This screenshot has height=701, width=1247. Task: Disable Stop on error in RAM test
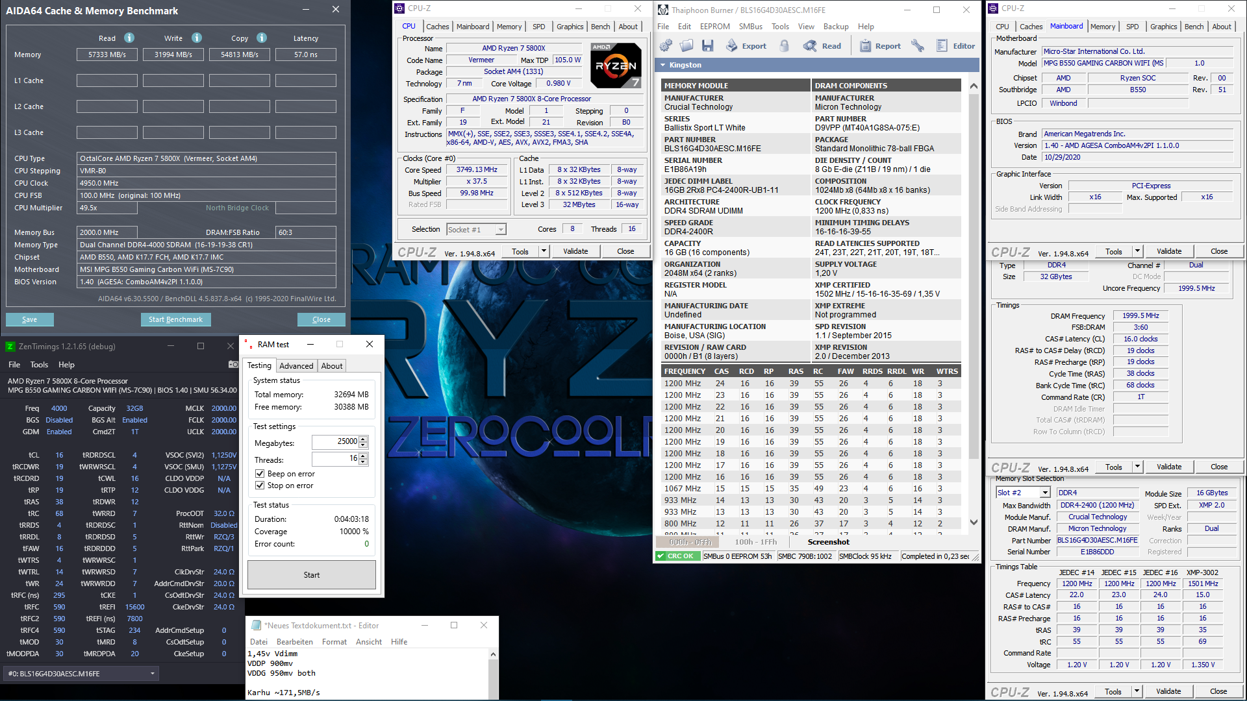click(260, 486)
